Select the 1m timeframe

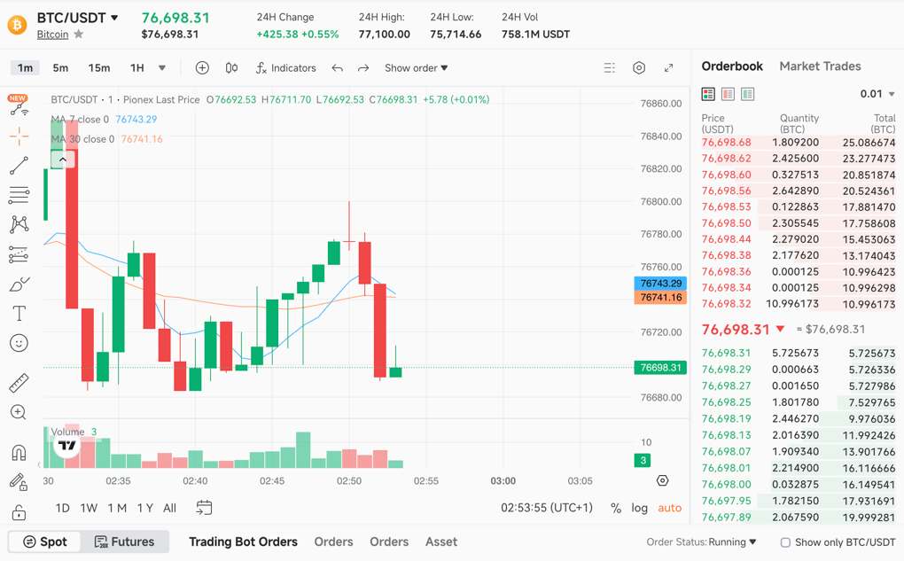[x=25, y=68]
